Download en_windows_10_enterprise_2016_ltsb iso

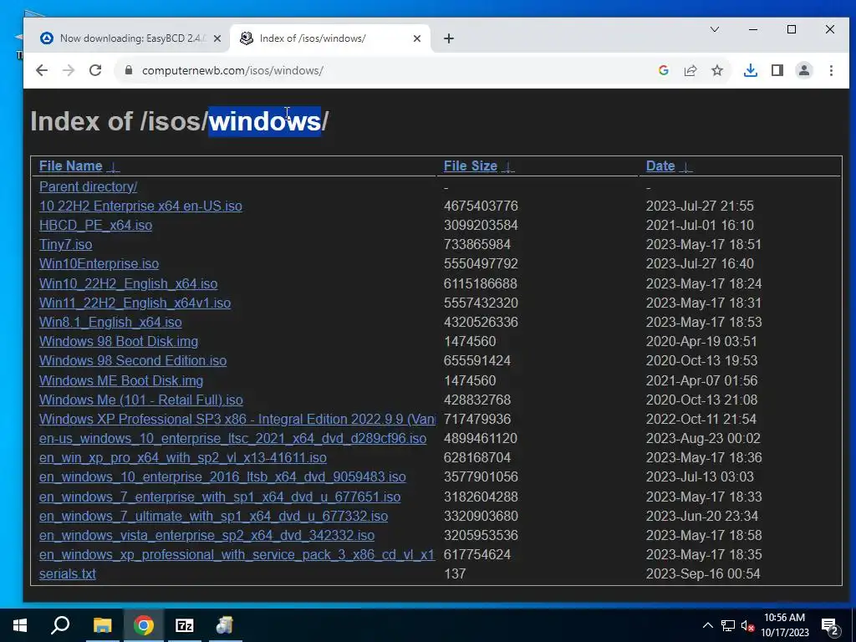[x=222, y=476]
